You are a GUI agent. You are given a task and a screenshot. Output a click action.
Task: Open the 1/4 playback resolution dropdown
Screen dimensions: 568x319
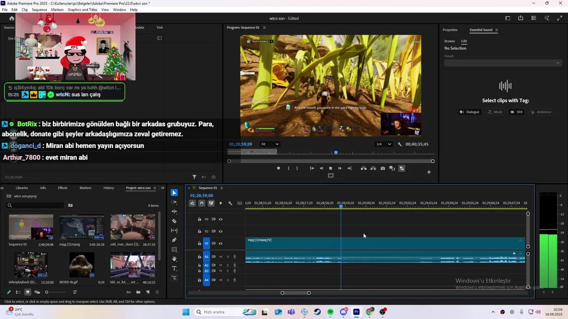click(x=384, y=144)
